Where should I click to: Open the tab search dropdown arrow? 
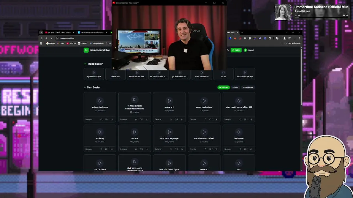[41, 32]
